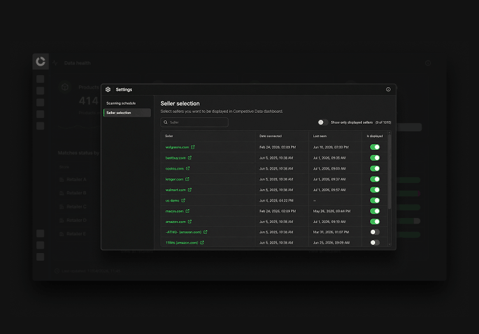The height and width of the screenshot is (334, 479).
Task: Open the -ATHQ- (amazon.com) seller link
Action: pos(183,232)
